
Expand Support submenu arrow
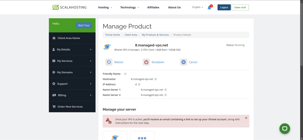tap(91, 84)
